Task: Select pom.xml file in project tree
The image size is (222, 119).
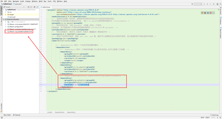Action: (x=13, y=17)
